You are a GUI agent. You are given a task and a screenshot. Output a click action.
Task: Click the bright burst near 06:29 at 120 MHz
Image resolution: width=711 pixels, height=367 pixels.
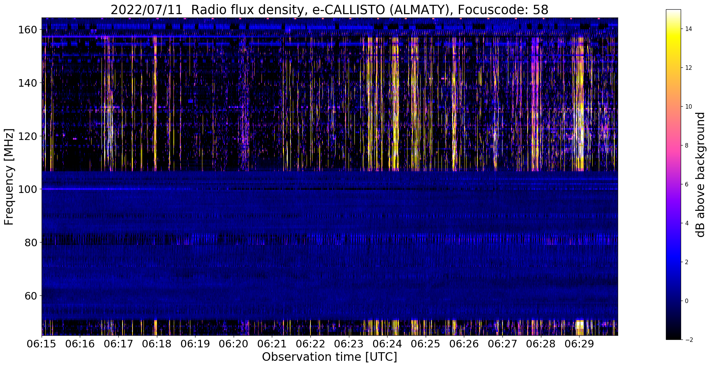pos(581,136)
